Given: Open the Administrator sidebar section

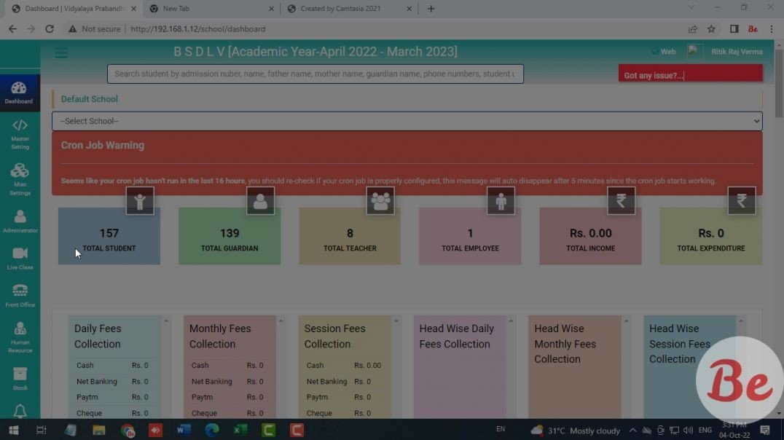Looking at the screenshot, I should click(20, 220).
